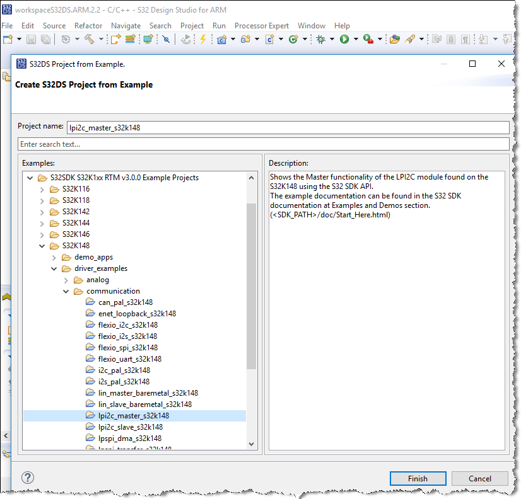Viewport: 521px width, 499px height.
Task: Collapse the driver_examples folder
Action: coord(54,269)
